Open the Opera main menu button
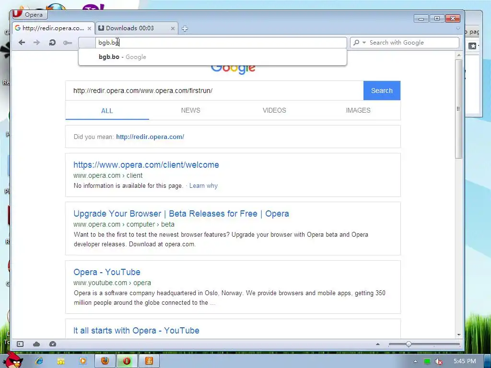Screen dimensions: 491x368 point(29,14)
